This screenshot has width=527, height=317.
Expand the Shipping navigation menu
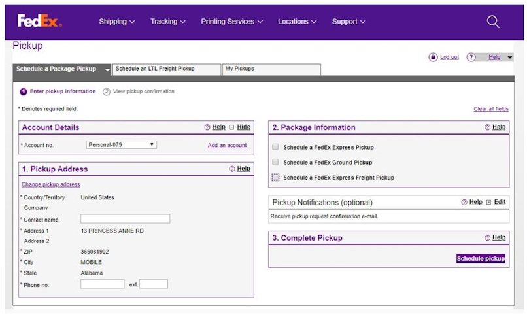pyautogui.click(x=116, y=22)
